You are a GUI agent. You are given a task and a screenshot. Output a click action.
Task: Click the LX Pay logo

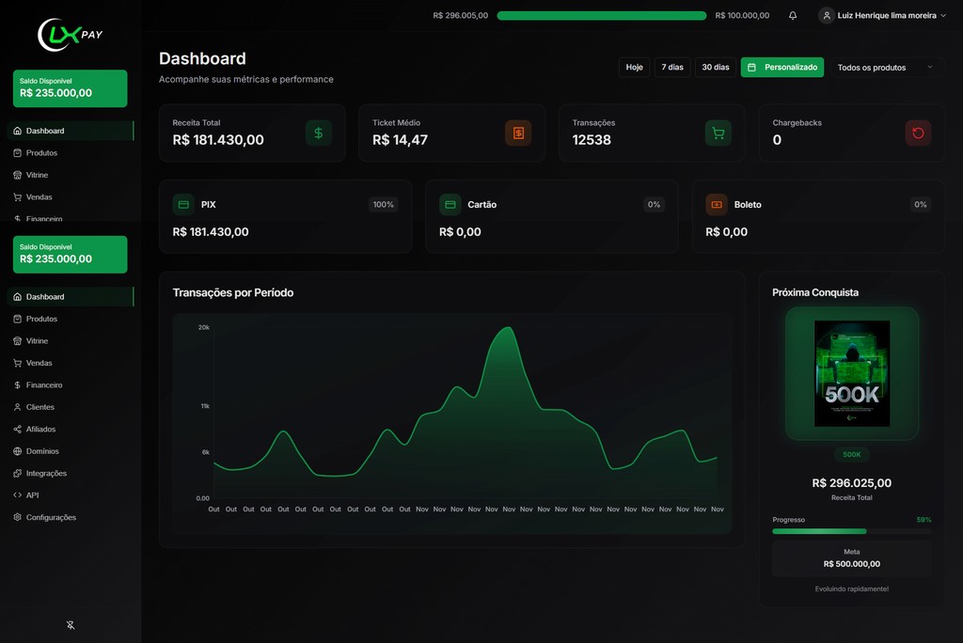point(70,35)
